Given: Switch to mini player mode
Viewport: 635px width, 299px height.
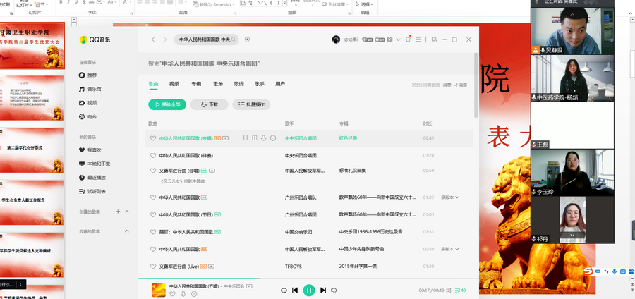Looking at the screenshot, I should (x=435, y=39).
